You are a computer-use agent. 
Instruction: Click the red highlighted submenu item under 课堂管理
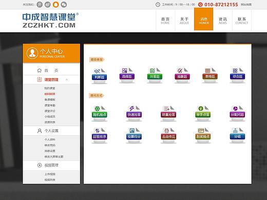[x=50, y=94]
